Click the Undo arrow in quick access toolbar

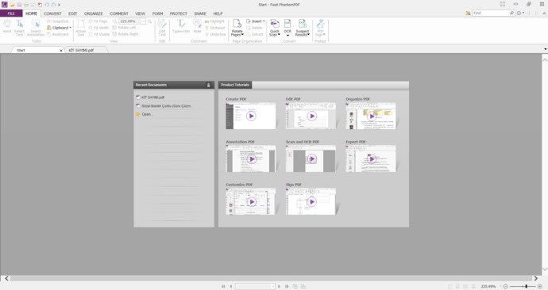click(x=47, y=5)
